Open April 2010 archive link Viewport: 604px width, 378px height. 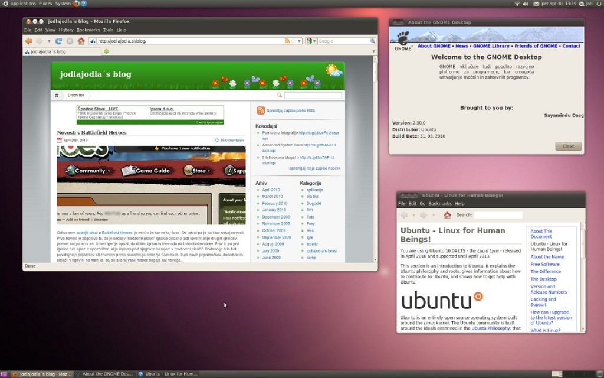271,190
